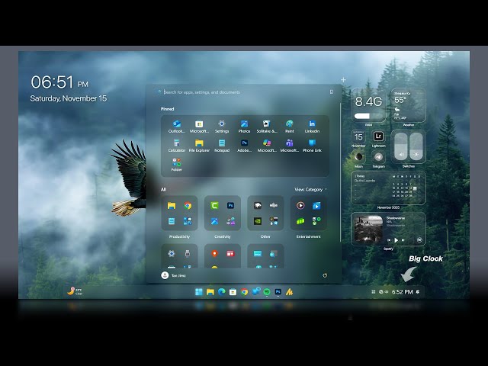Click the Start menu power button
Image resolution: width=488 pixels, height=366 pixels.
[325, 275]
